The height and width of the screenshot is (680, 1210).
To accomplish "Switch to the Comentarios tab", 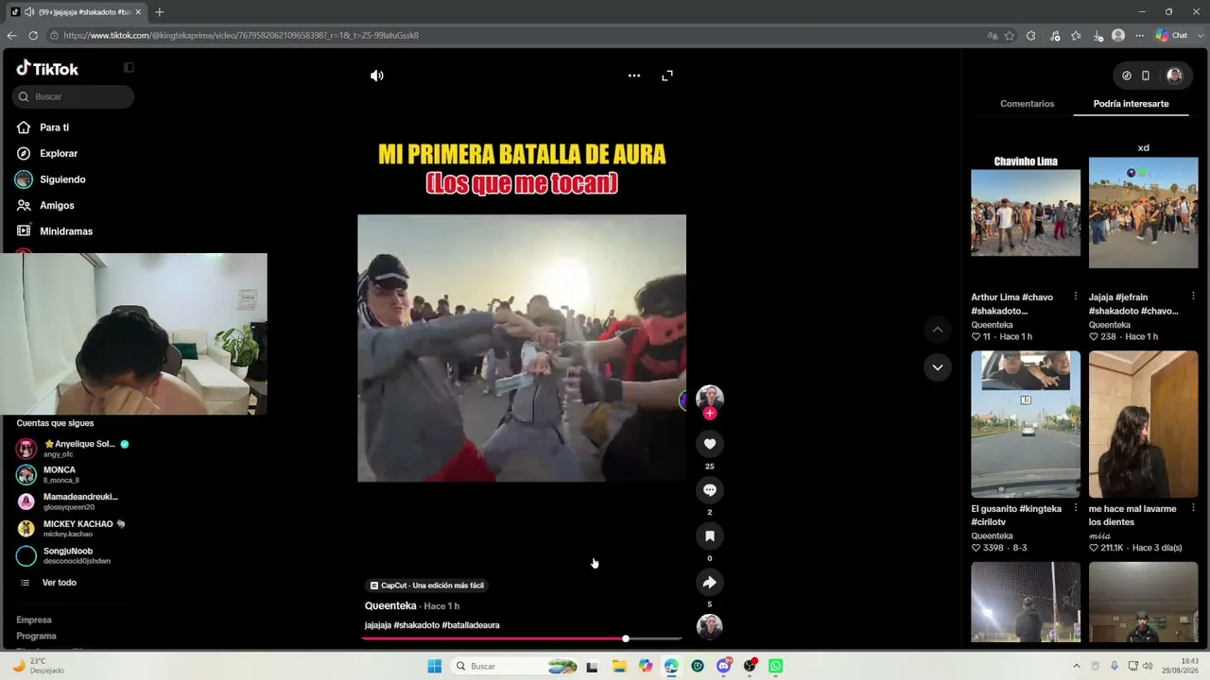I will tap(1027, 104).
